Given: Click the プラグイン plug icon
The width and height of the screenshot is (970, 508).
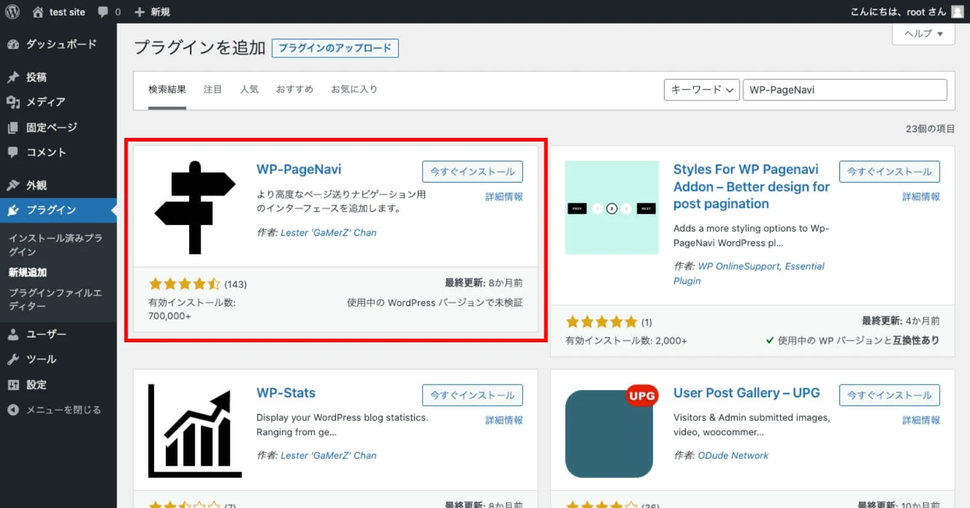Looking at the screenshot, I should [x=13, y=210].
